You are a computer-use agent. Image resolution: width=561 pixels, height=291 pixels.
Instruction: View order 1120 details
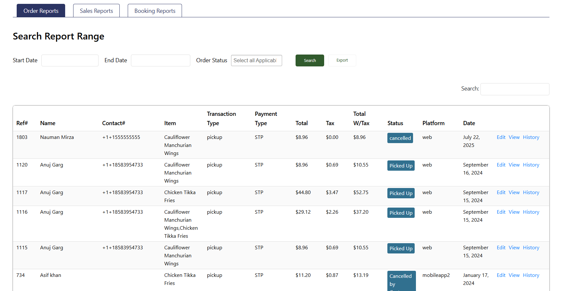point(514,165)
